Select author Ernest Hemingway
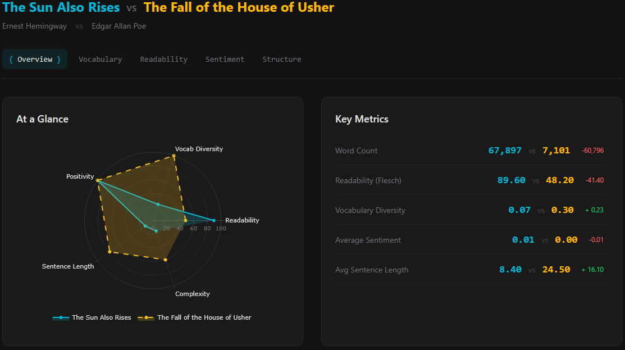Image resolution: width=625 pixels, height=350 pixels. (x=35, y=26)
